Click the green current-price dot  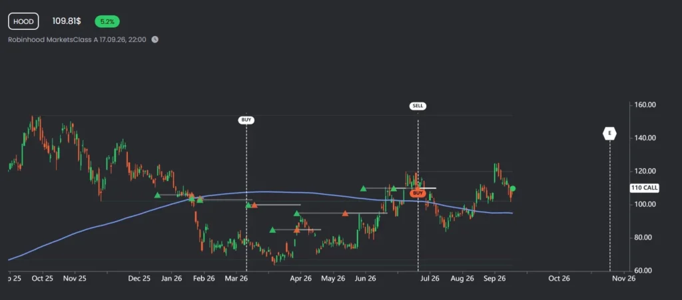513,188
